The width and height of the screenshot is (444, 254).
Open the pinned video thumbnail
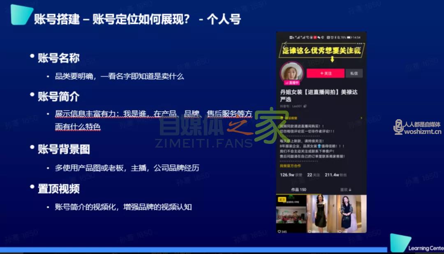tap(291, 214)
